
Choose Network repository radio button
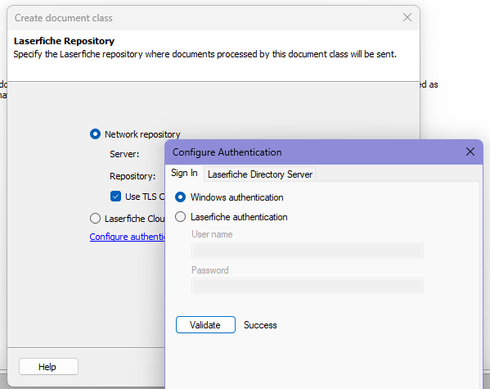tap(95, 134)
